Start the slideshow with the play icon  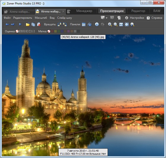(20, 24)
